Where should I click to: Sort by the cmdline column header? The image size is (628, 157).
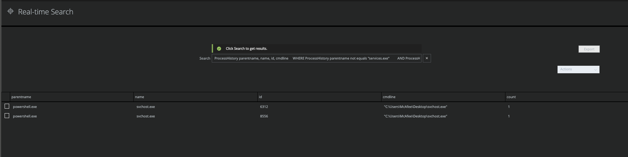pos(389,97)
